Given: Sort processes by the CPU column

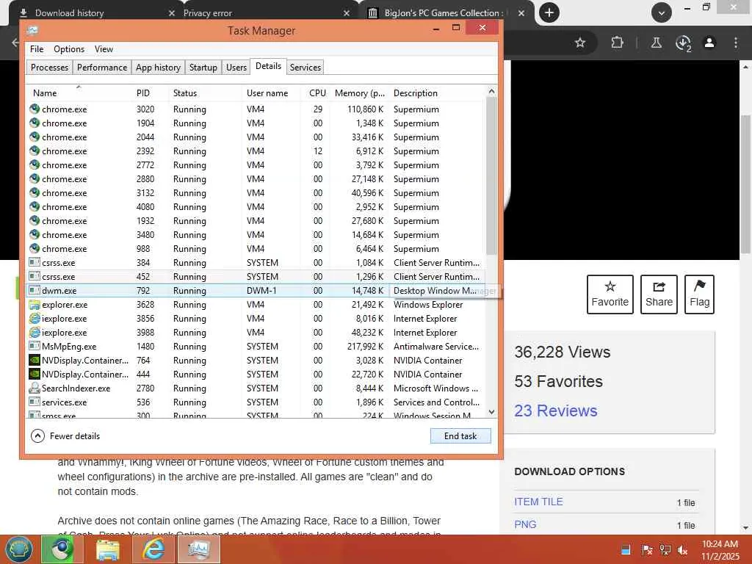Looking at the screenshot, I should point(317,93).
